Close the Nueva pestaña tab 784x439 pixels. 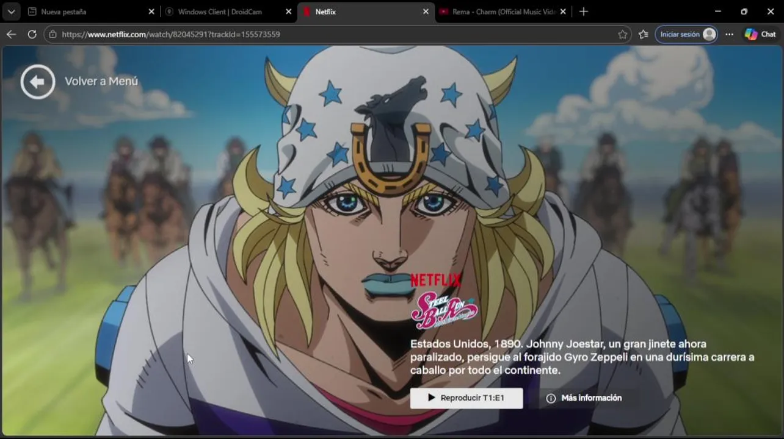[151, 12]
